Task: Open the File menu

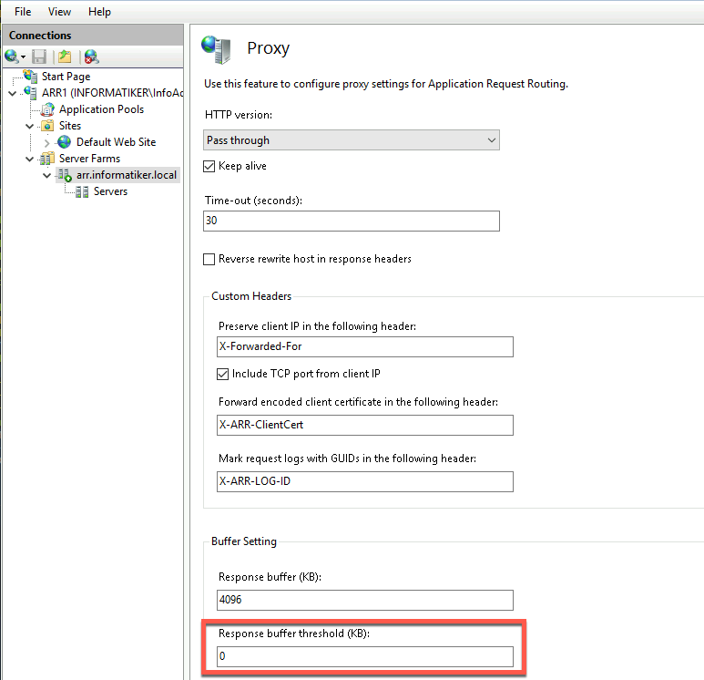Action: 23,12
